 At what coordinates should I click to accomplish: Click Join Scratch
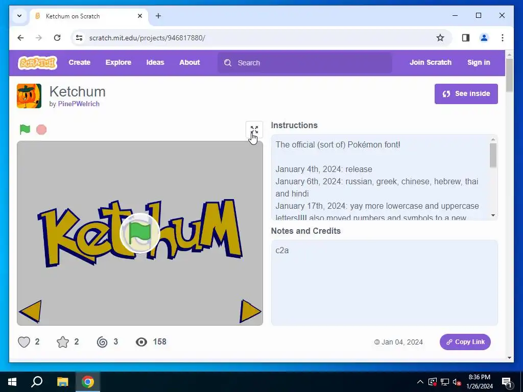(431, 62)
